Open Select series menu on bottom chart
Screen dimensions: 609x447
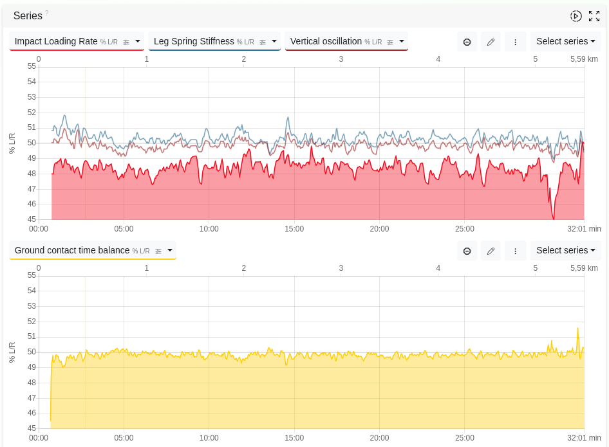pyautogui.click(x=565, y=251)
